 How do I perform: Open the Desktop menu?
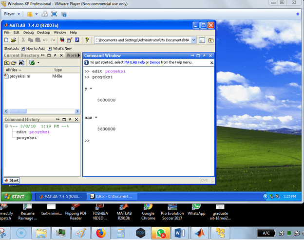point(43,32)
